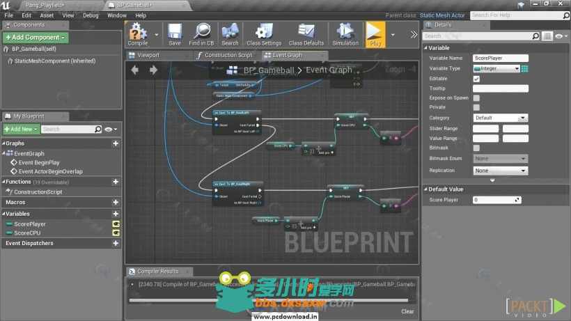The image size is (571, 321).
Task: Toggle the ScoreCPU variable visibility eye
Action: point(116,233)
